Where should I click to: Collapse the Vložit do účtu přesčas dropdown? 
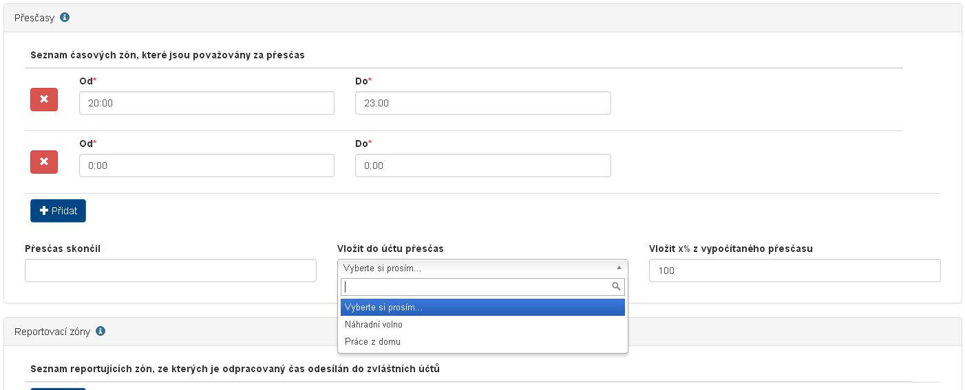[x=482, y=268]
